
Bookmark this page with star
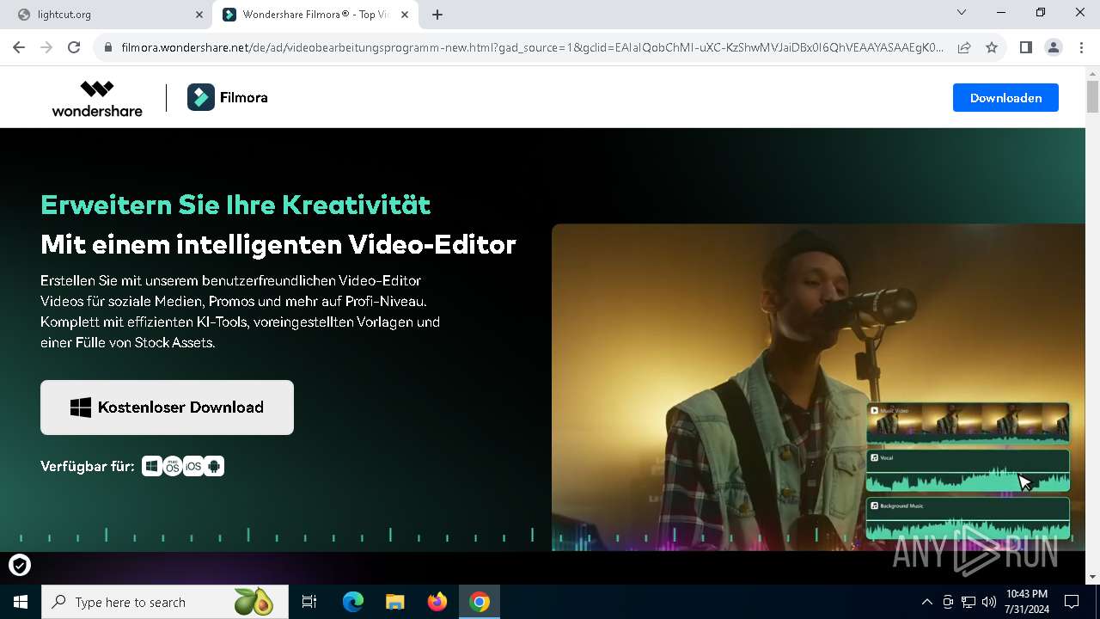click(992, 48)
